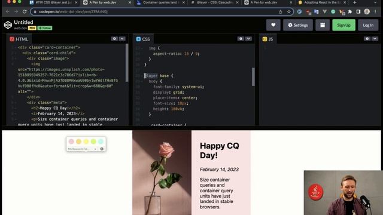The width and height of the screenshot is (383, 215).
Task: Collapse the @layer base code fold
Action: tap(142, 76)
